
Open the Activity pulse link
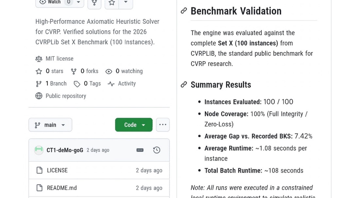(126, 84)
